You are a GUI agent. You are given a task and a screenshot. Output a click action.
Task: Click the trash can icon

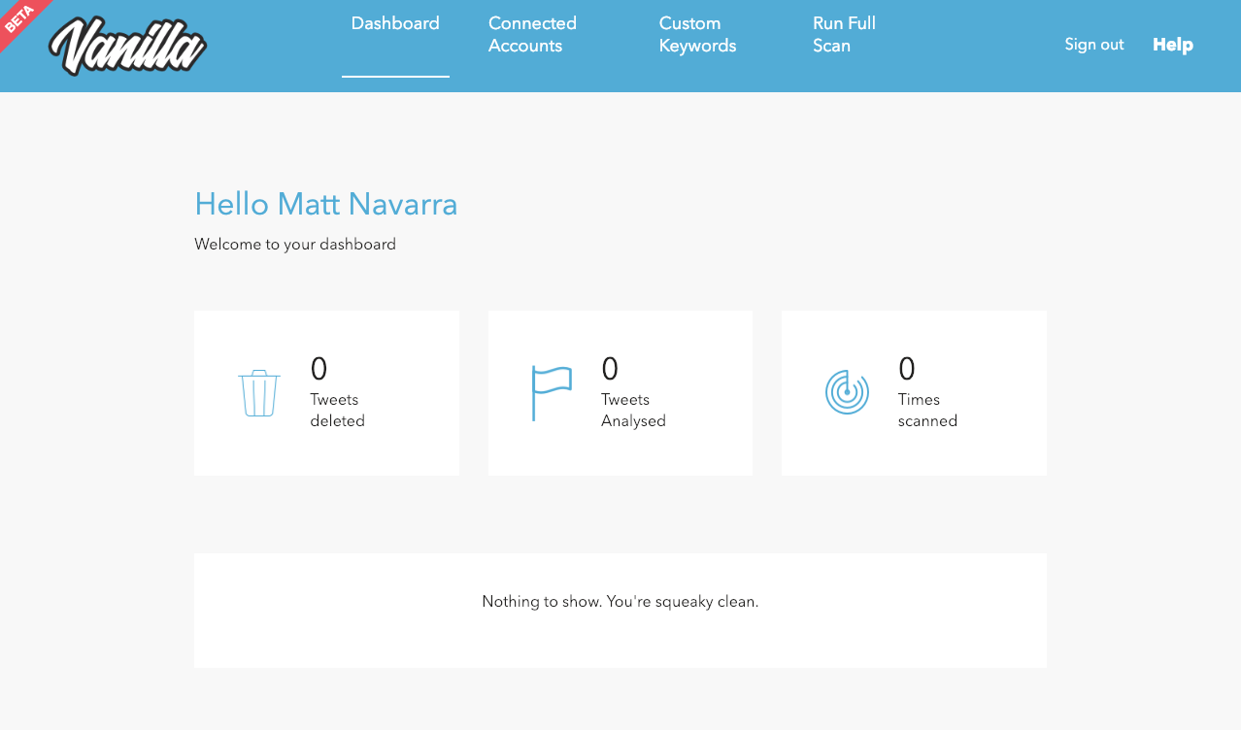tap(259, 393)
